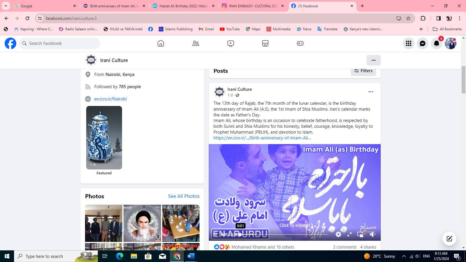Pause the Imam Ali Birthday video

point(216,234)
